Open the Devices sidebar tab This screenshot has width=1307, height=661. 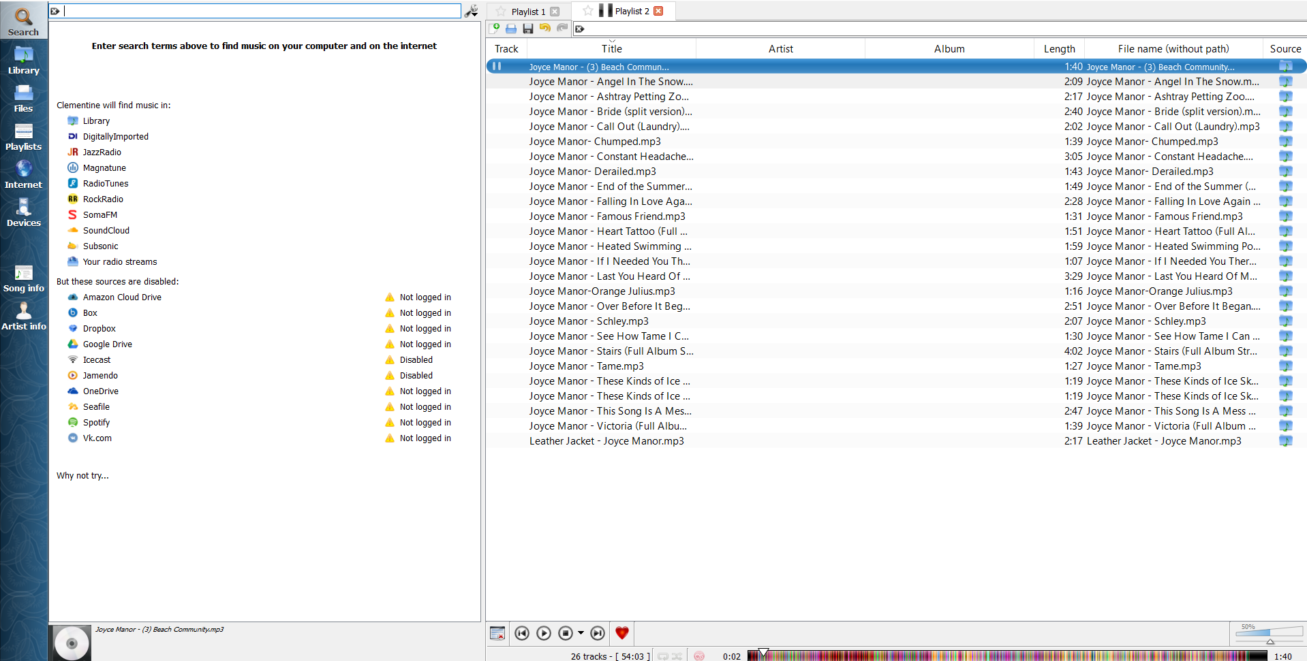pos(24,212)
